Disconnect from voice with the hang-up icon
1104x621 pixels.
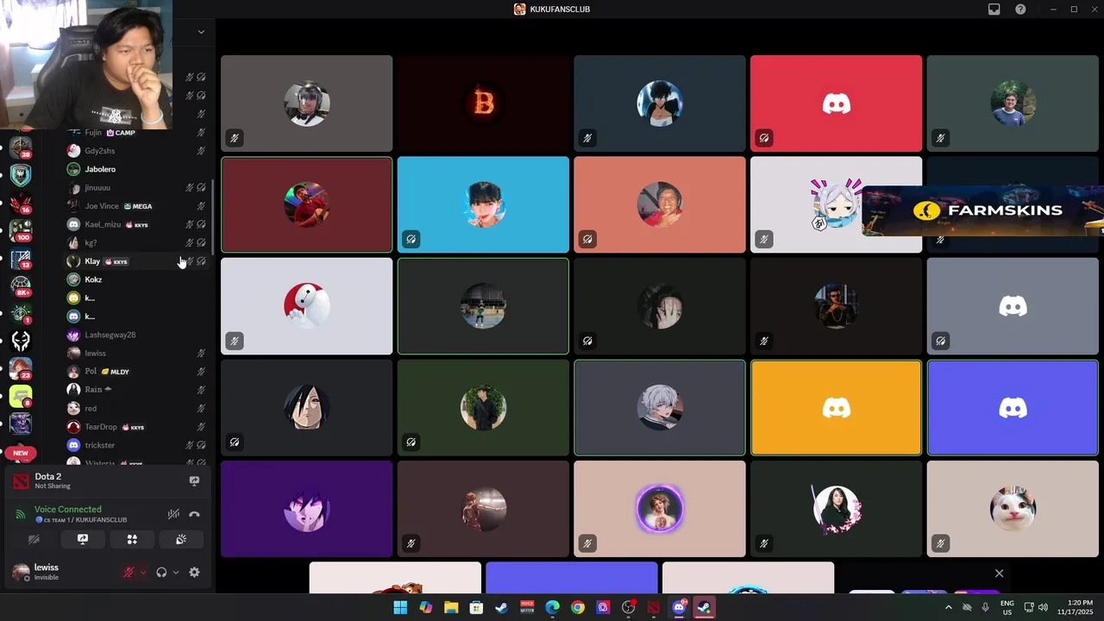coord(194,514)
